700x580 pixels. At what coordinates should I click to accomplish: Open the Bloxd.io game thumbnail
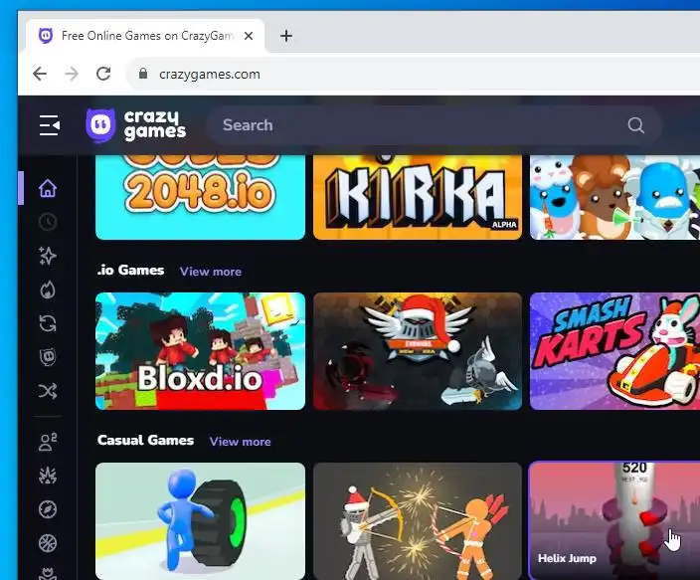201,351
